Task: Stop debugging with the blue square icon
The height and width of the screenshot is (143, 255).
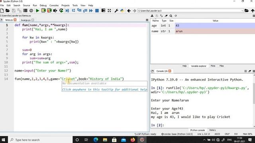Action: [x=97, y=11]
